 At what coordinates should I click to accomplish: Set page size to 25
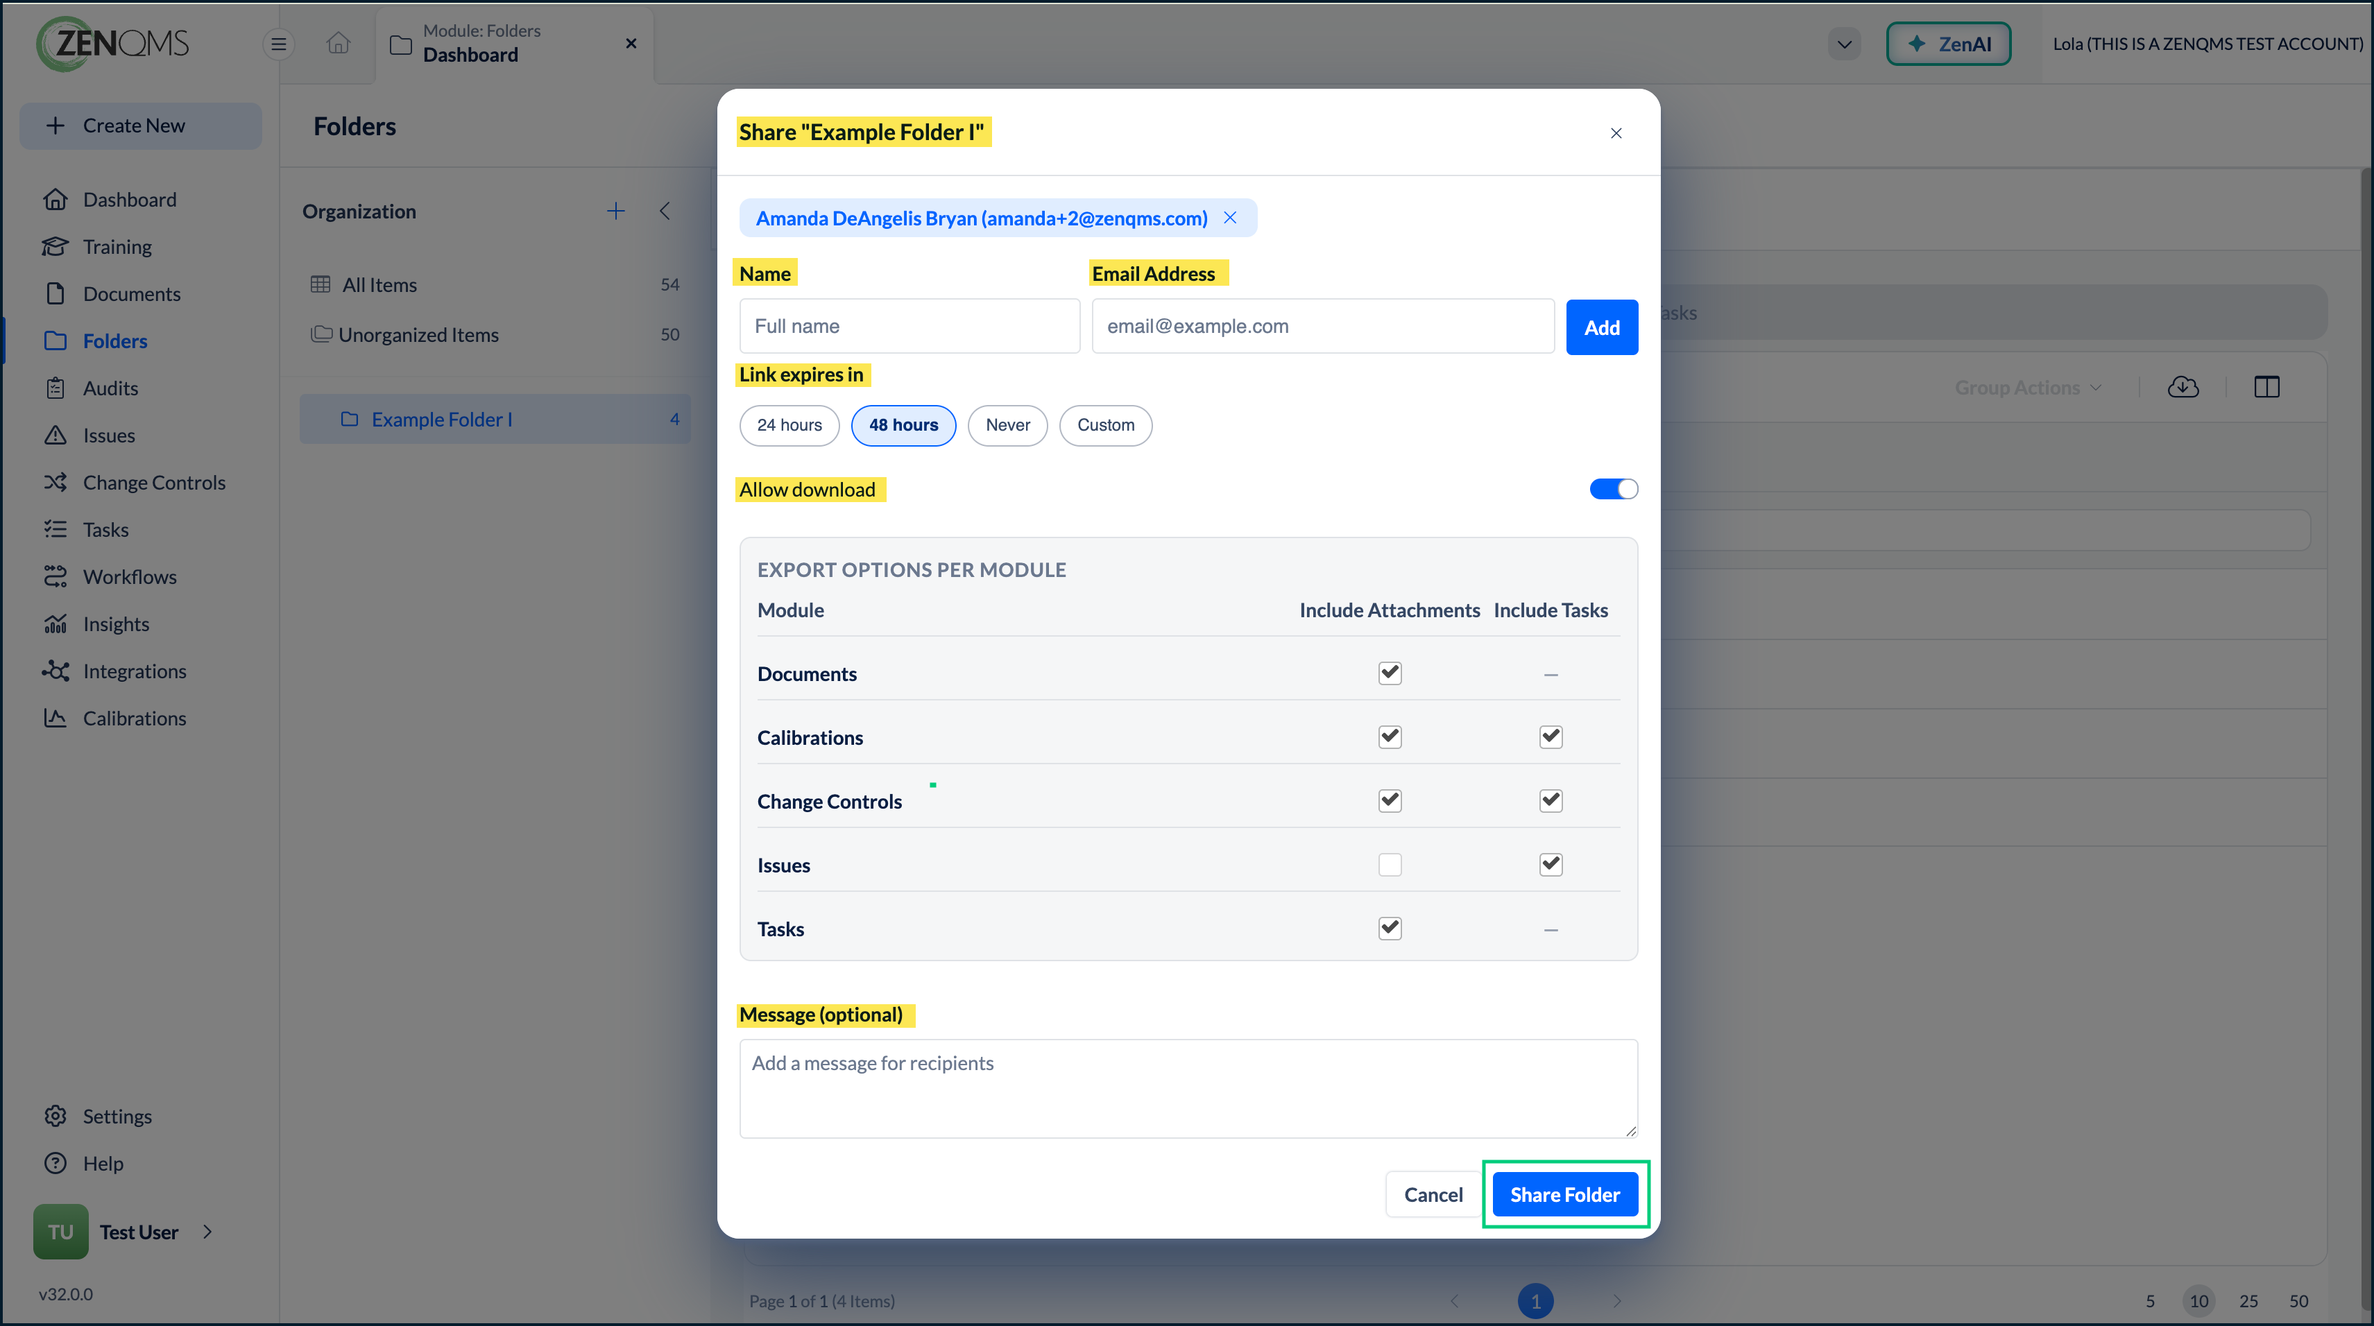click(2248, 1300)
